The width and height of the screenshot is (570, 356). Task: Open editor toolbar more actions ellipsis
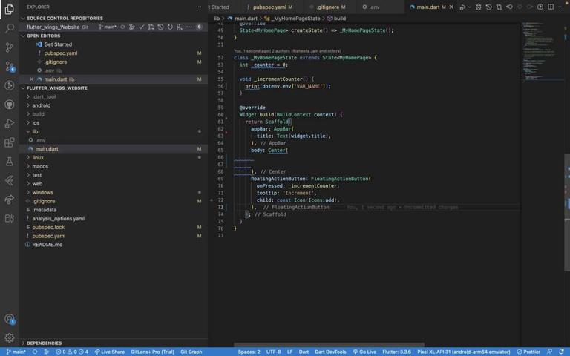[x=561, y=7]
